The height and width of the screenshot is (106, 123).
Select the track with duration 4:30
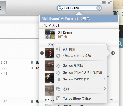pos(4,101)
